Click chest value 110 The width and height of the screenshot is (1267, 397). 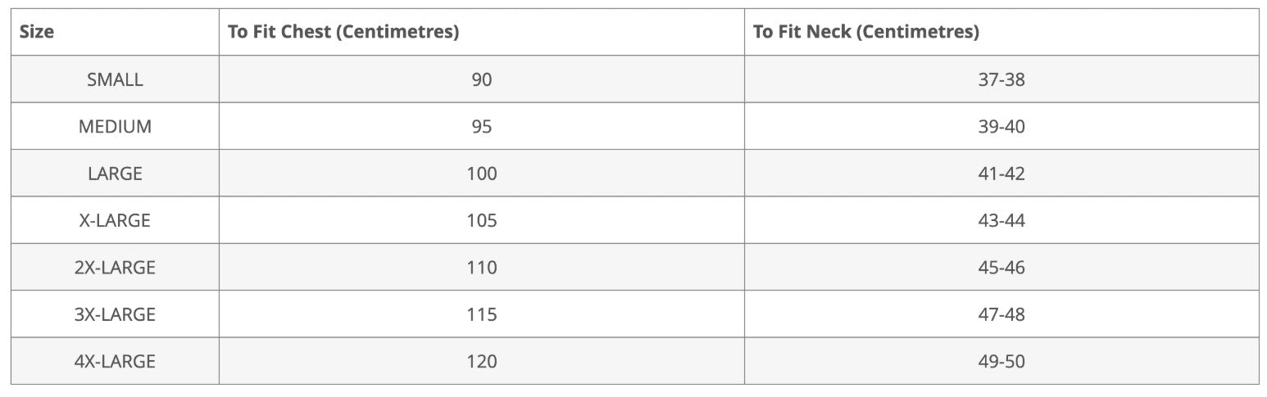click(x=482, y=268)
